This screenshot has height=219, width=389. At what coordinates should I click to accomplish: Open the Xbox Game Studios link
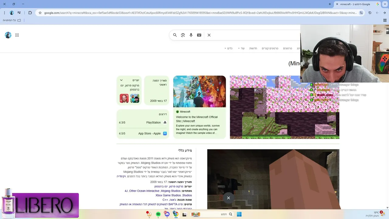(x=168, y=195)
